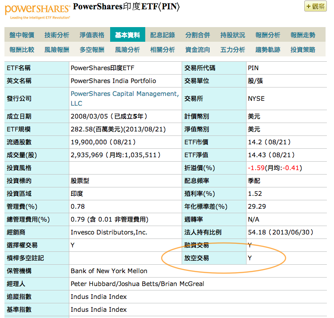Select the text PowerShares India Portfolio

(113, 81)
